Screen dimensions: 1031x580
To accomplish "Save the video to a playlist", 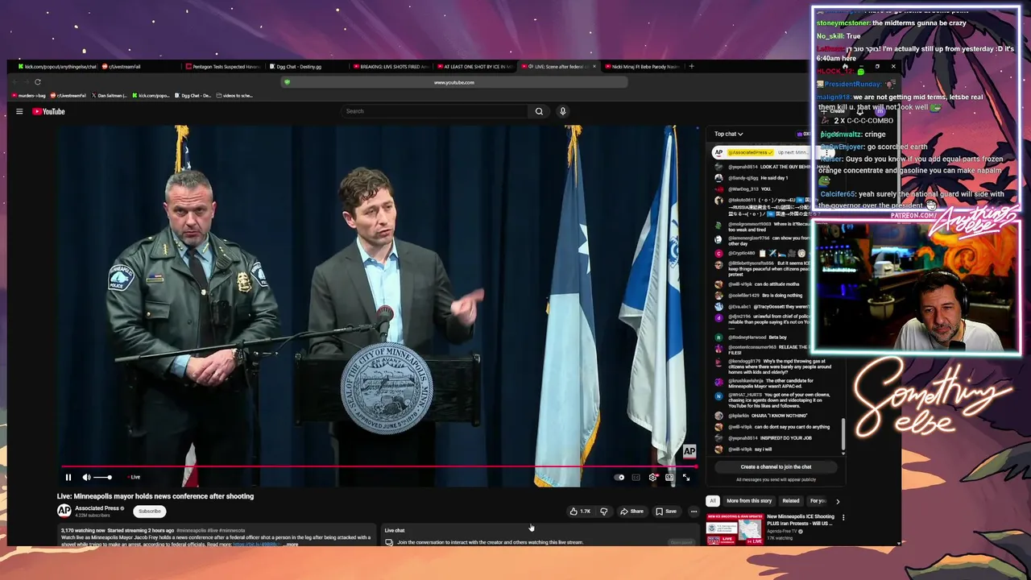I will tap(666, 512).
